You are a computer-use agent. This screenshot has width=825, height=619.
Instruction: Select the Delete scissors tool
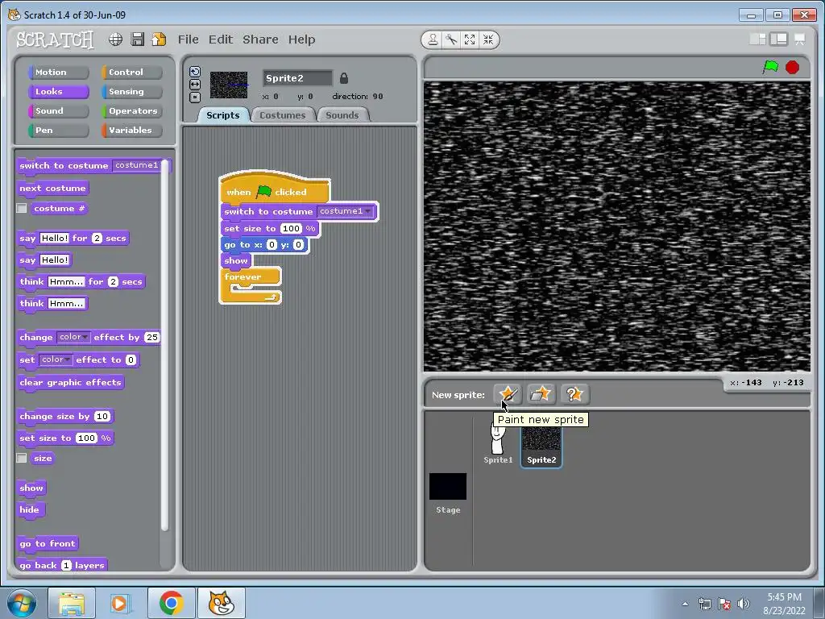[451, 39]
